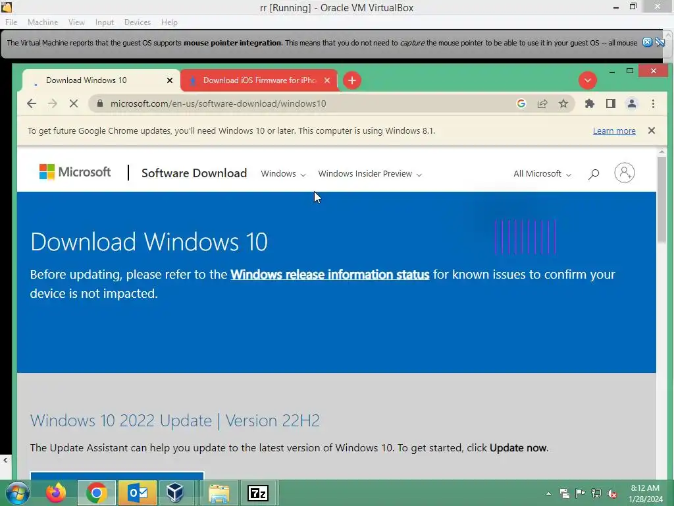674x506 pixels.
Task: Toggle Chrome side panel
Action: tap(611, 103)
